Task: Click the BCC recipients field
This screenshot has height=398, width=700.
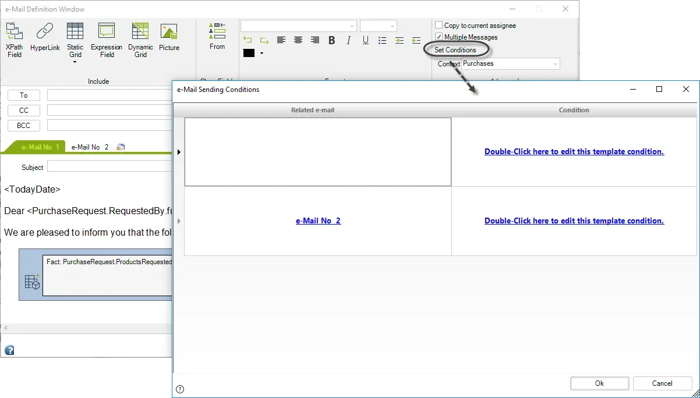Action: click(x=111, y=125)
